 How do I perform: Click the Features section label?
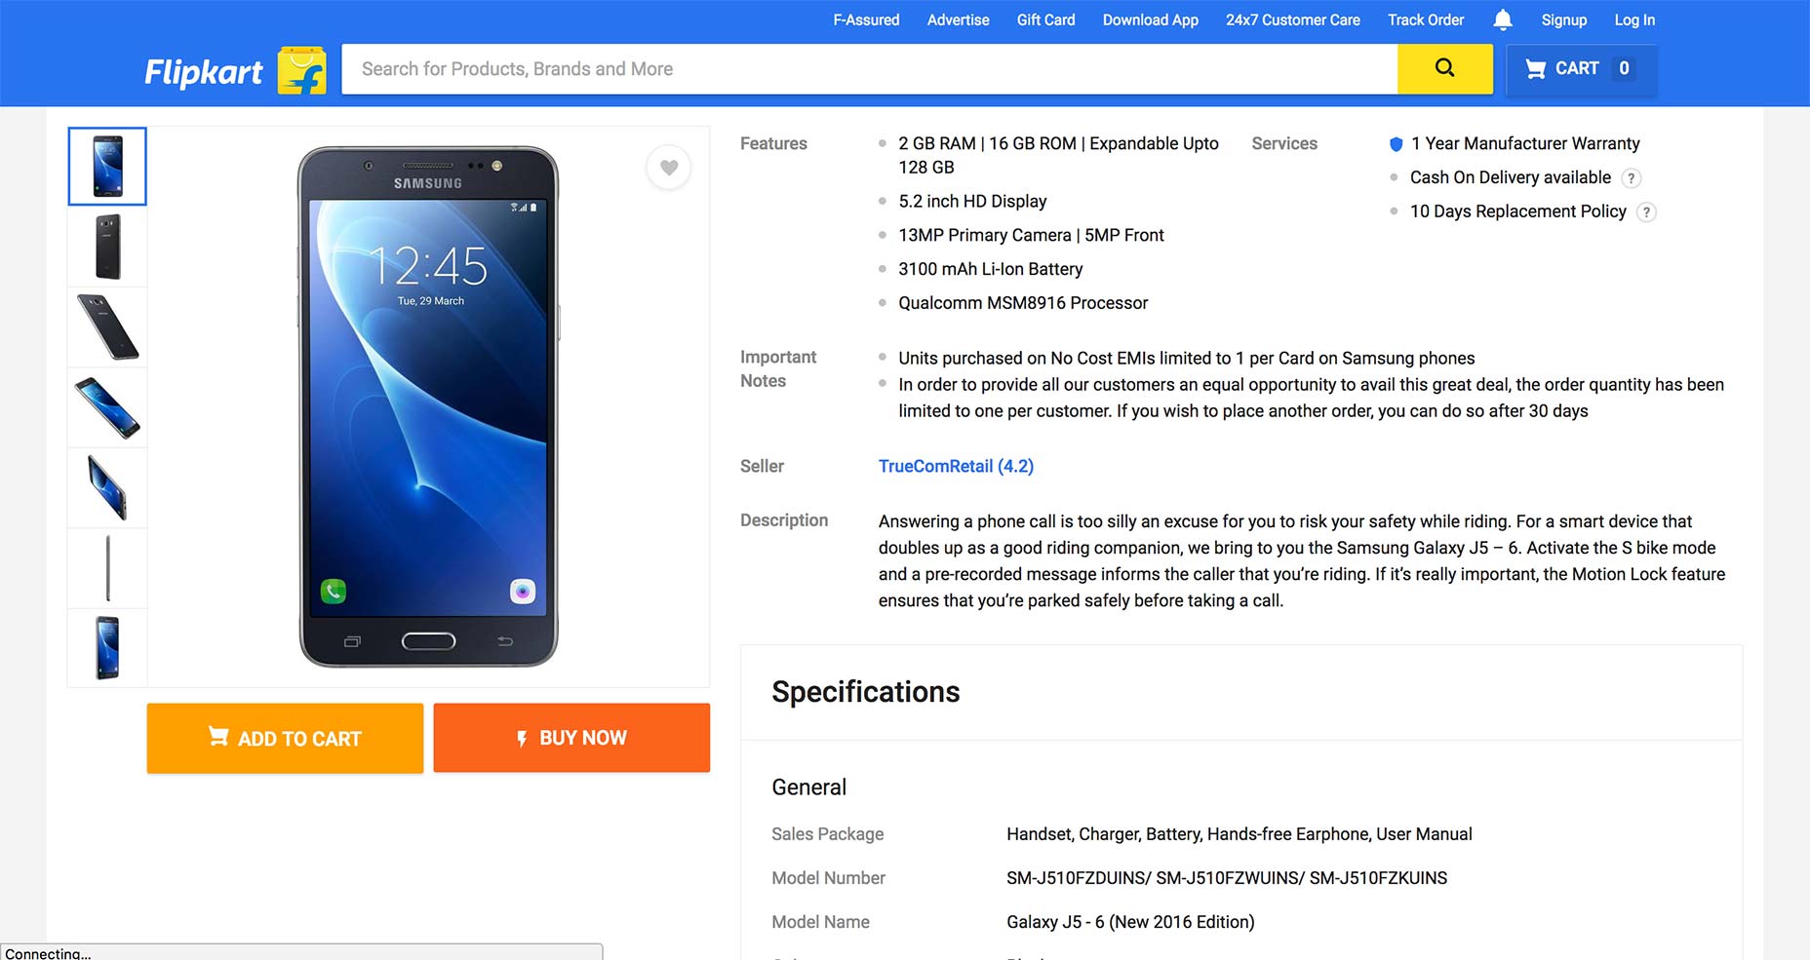pos(773,144)
